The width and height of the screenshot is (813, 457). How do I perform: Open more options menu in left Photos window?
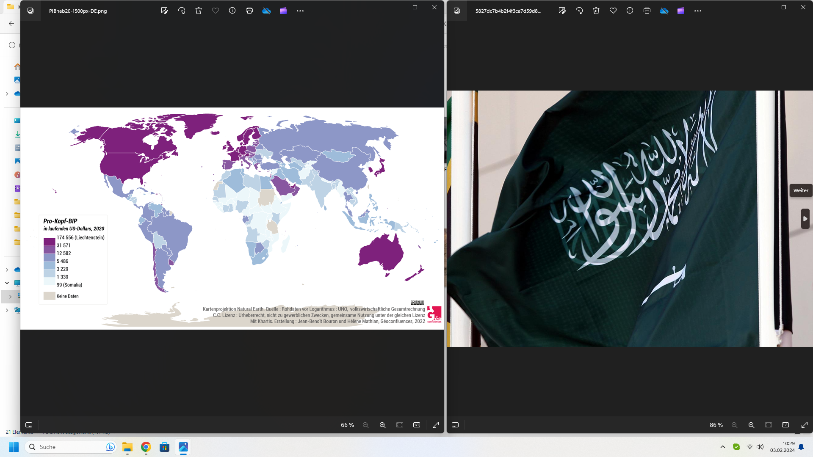pos(300,11)
